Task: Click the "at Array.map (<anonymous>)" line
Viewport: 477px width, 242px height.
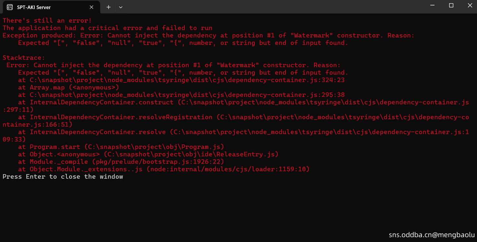Action: click(69, 87)
